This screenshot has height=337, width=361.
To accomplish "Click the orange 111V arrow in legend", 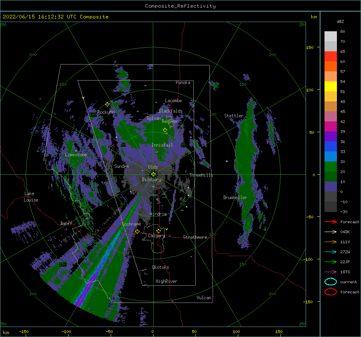I will [331, 242].
